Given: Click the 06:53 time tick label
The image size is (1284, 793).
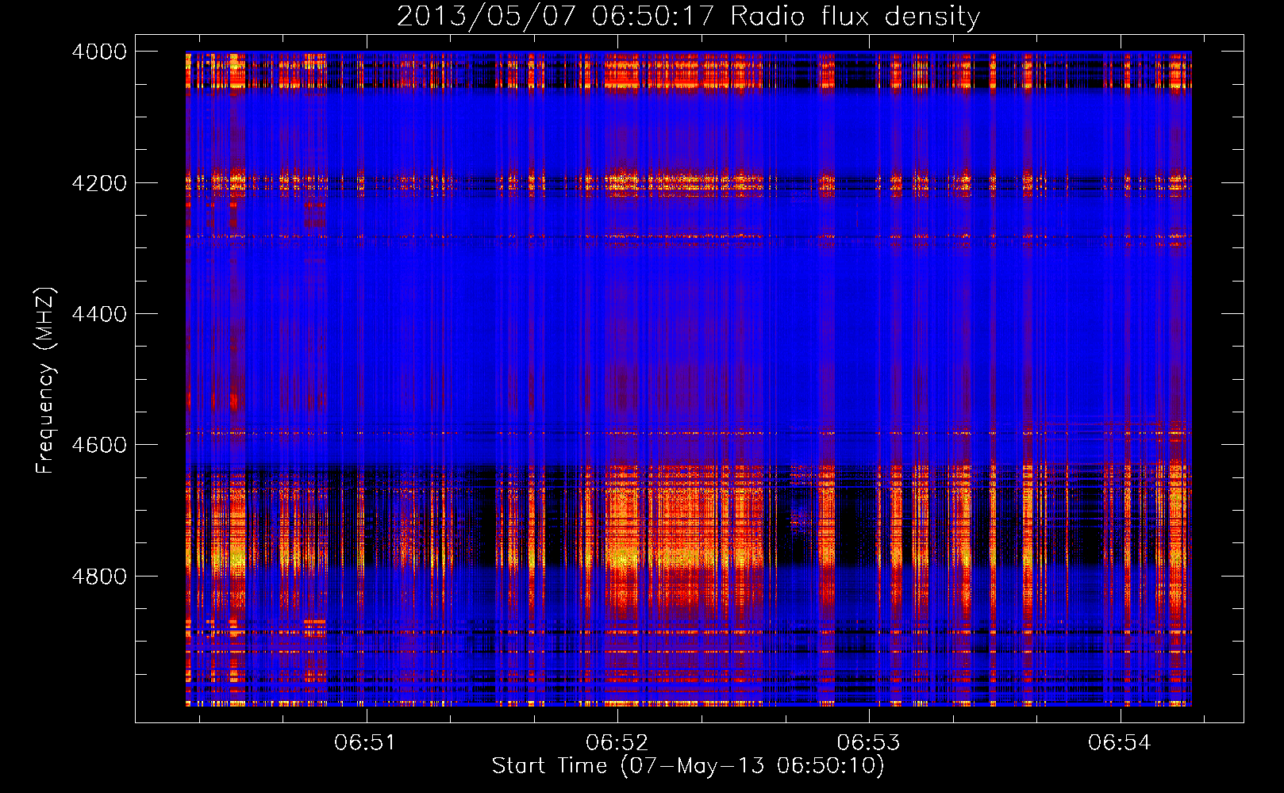Looking at the screenshot, I should point(868,742).
